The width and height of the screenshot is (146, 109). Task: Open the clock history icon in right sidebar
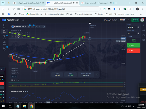click(x=144, y=35)
